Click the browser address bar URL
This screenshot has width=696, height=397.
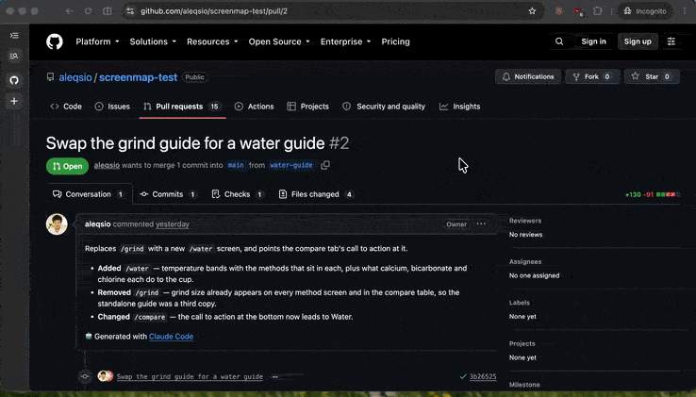point(214,11)
